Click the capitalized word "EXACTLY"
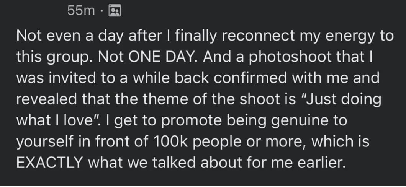Image resolution: width=406 pixels, height=187 pixels. pyautogui.click(x=50, y=162)
